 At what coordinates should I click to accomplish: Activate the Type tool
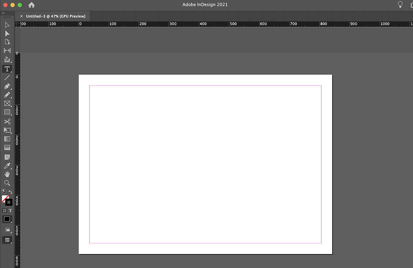pos(7,69)
